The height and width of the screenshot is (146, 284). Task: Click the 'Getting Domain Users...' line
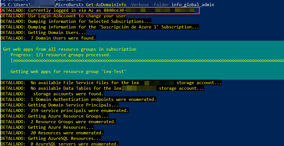(x=43, y=33)
